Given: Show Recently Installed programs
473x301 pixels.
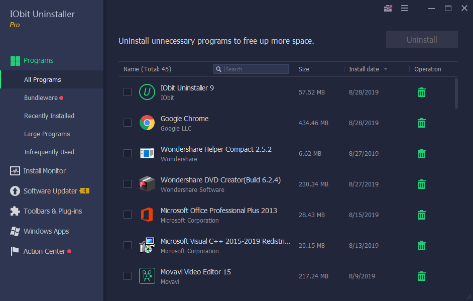Looking at the screenshot, I should 49,116.
